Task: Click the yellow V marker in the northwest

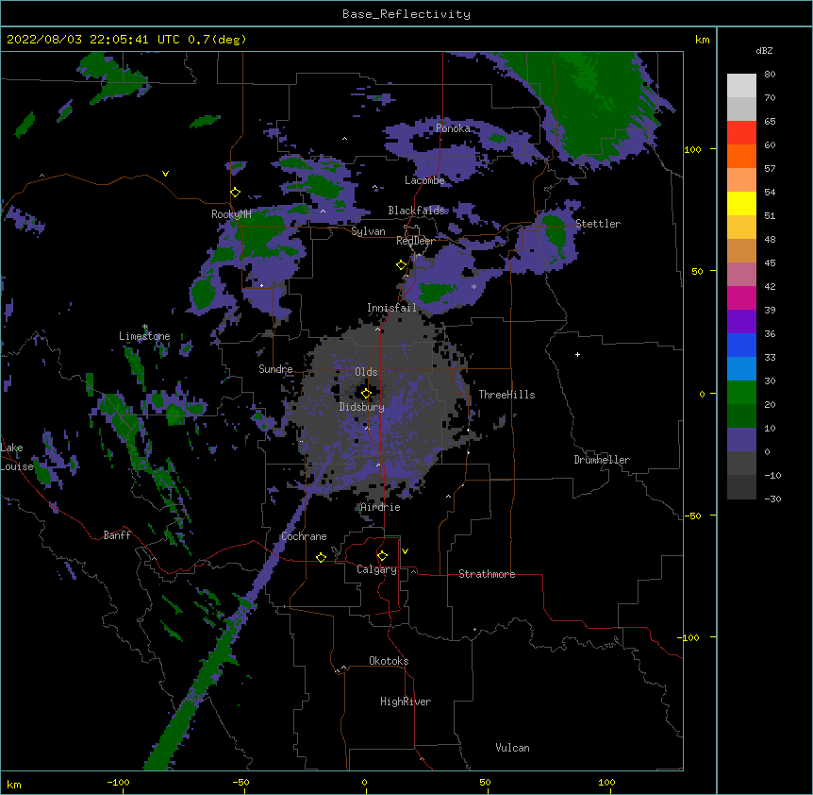Action: [x=165, y=174]
